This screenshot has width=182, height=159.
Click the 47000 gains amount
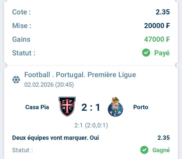click(157, 39)
